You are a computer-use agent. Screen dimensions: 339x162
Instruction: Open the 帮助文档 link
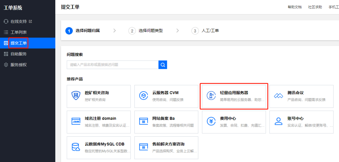click(x=294, y=7)
